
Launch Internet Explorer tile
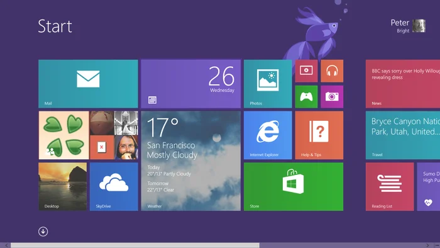pyautogui.click(x=268, y=135)
